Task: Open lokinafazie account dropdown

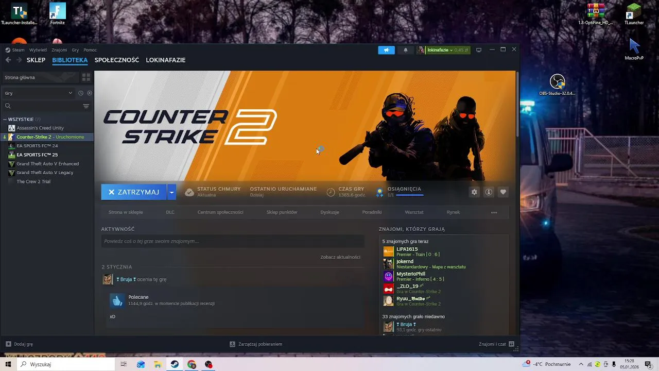Action: pyautogui.click(x=443, y=50)
